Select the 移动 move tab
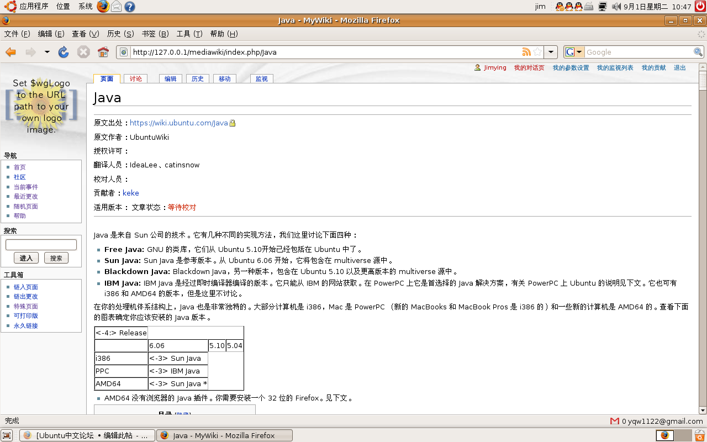Screen dimensions: 707x442 pos(225,78)
